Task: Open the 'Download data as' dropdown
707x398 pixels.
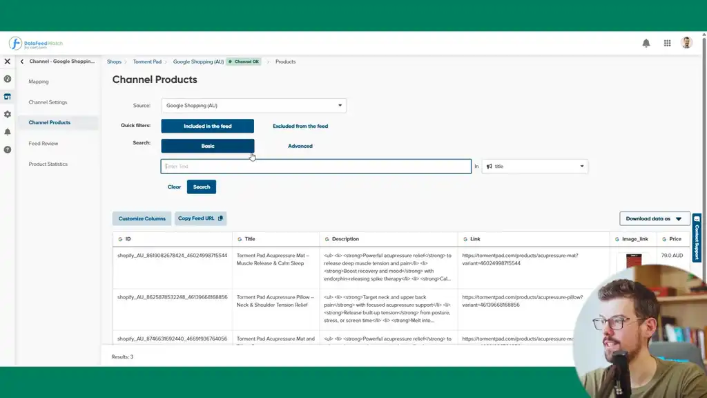Action: pyautogui.click(x=654, y=218)
